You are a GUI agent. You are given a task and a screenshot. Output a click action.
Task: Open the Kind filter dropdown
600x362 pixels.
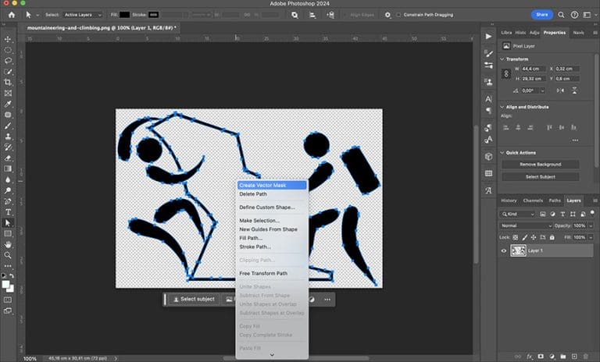(517, 214)
